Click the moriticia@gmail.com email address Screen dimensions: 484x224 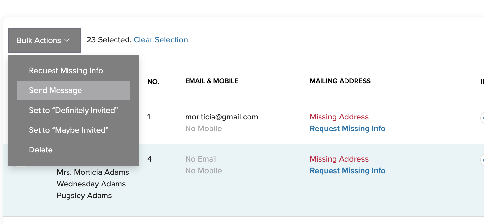point(222,117)
